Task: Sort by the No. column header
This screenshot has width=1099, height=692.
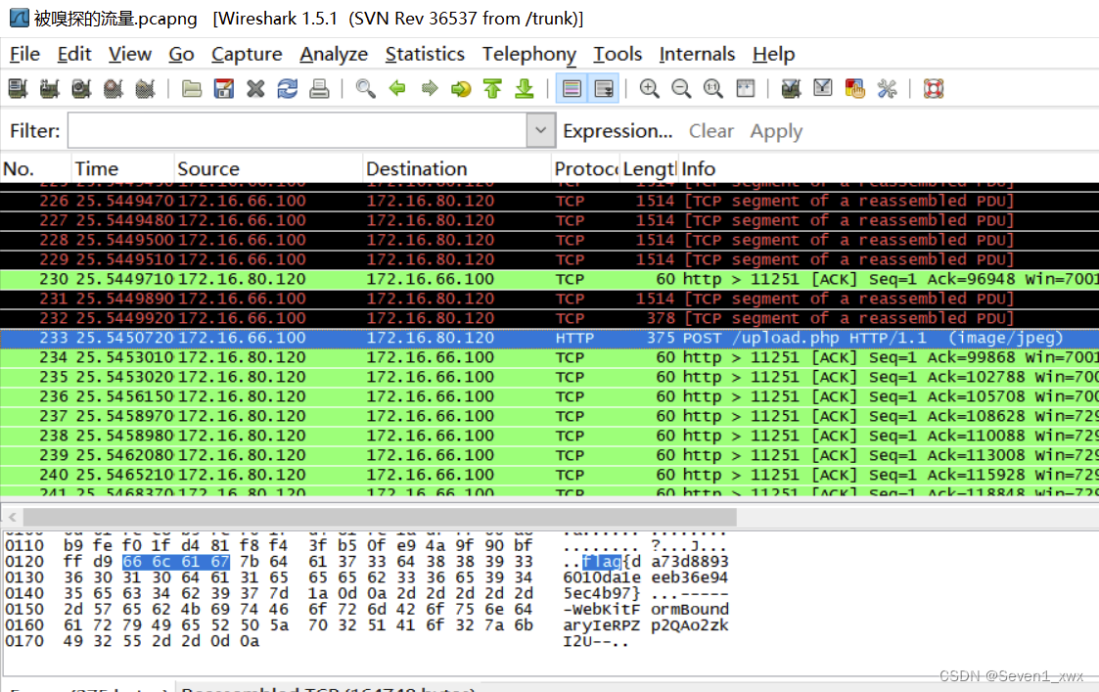Action: click(35, 168)
